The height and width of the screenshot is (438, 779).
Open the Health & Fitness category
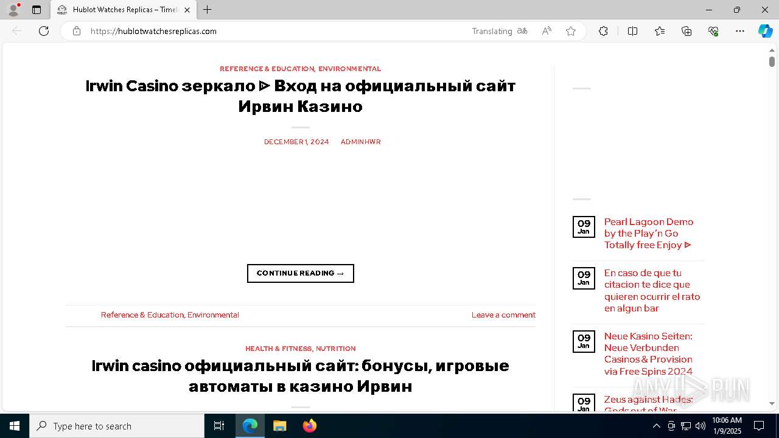pos(278,349)
